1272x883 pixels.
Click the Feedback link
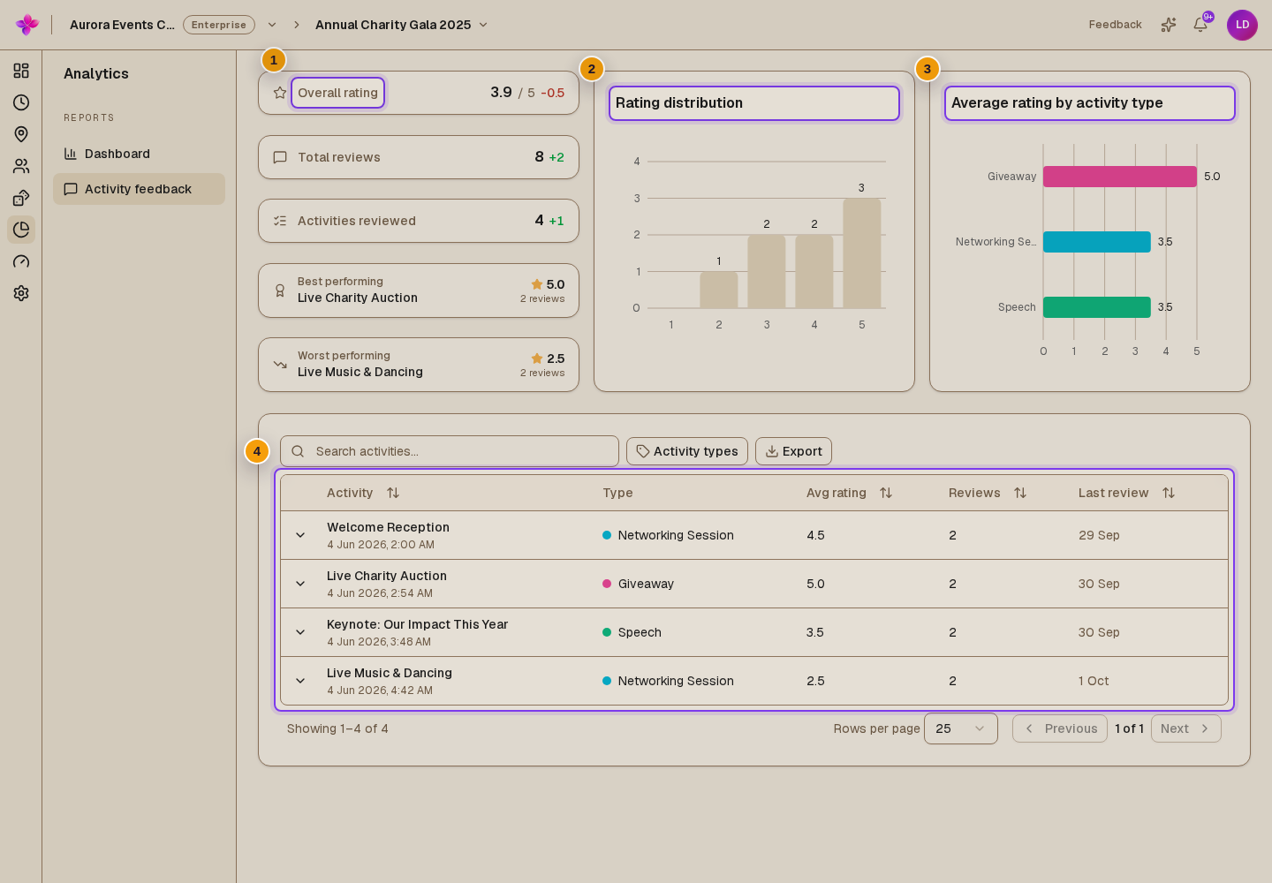tap(1115, 25)
